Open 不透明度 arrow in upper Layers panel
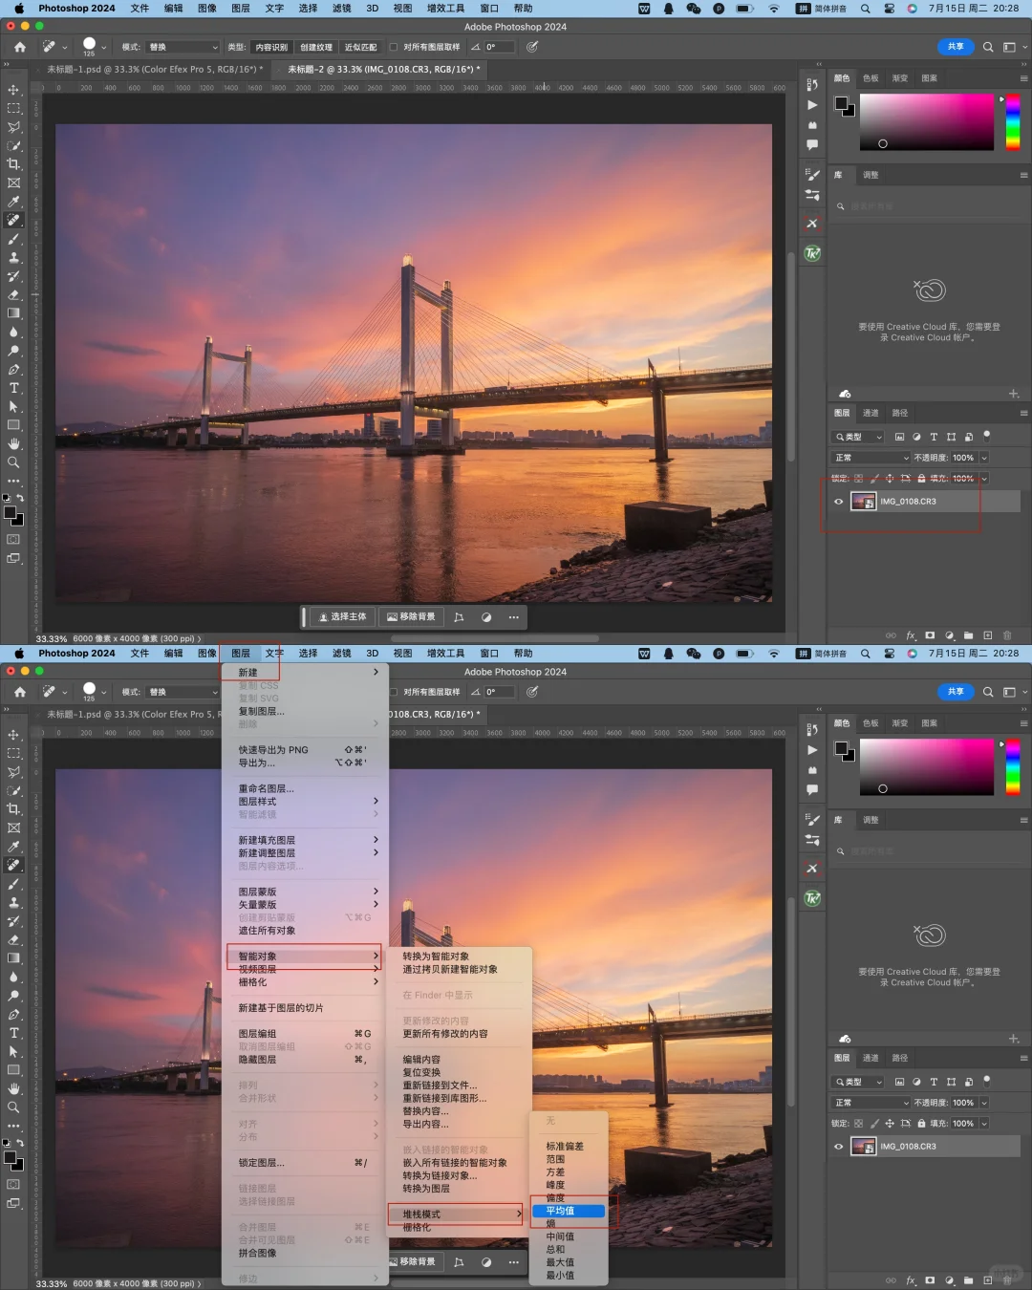1032x1290 pixels. pos(984,458)
